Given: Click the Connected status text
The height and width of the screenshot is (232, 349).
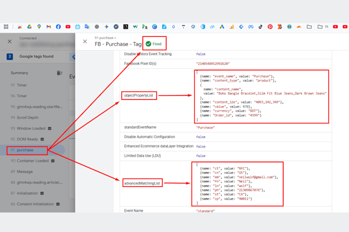Looking at the screenshot, I should click(28, 38).
